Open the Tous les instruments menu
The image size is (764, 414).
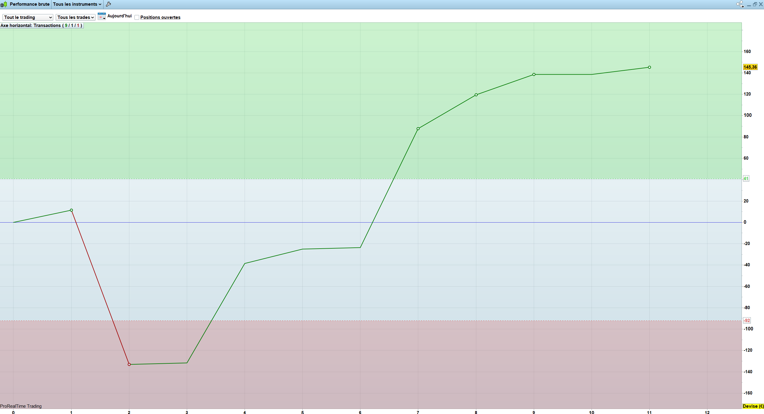[77, 4]
